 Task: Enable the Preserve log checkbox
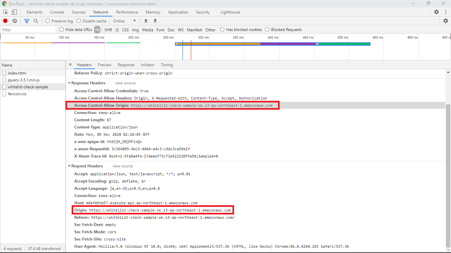coord(48,21)
